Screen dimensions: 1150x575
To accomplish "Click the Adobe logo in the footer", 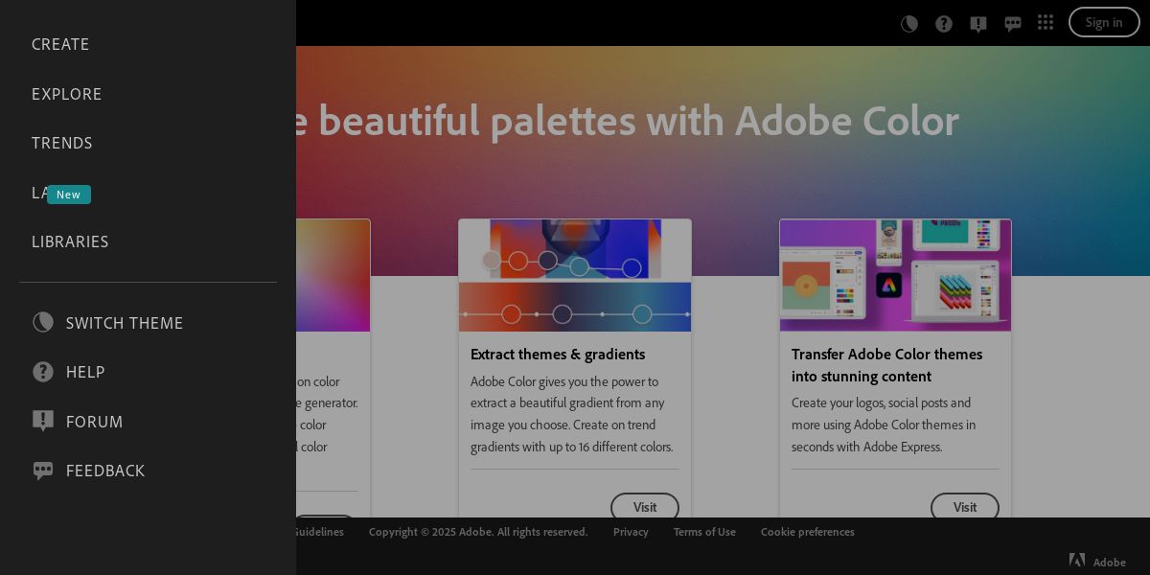I will click(x=1098, y=562).
